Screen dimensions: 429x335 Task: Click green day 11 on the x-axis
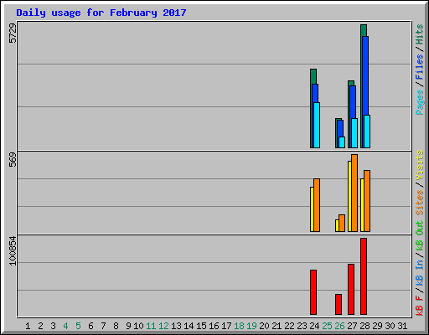pyautogui.click(x=151, y=326)
